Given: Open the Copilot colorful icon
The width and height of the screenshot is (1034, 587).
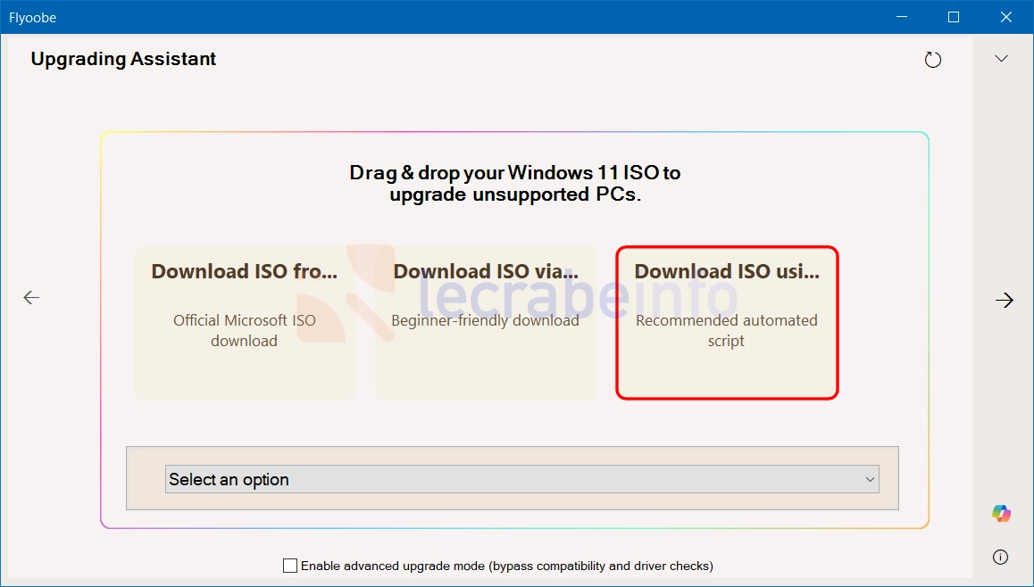Looking at the screenshot, I should (x=1001, y=513).
